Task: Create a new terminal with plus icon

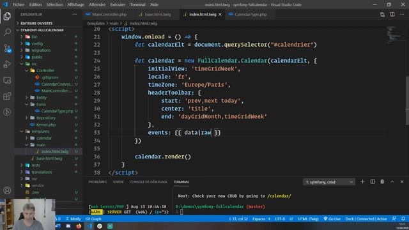Action: (362, 181)
